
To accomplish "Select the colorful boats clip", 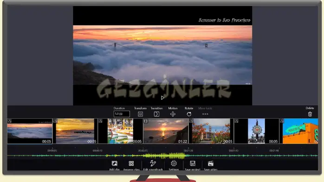I will tap(121, 131).
